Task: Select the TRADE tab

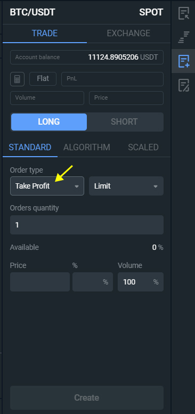Action: 45,33
